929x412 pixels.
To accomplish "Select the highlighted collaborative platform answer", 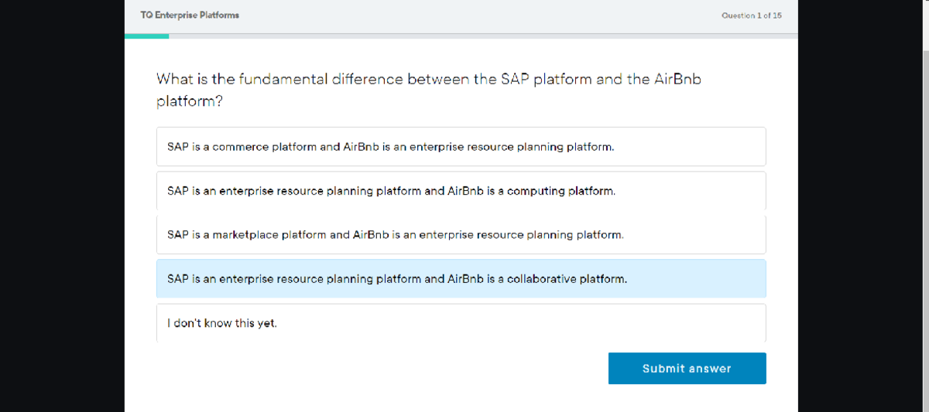I will tap(461, 279).
